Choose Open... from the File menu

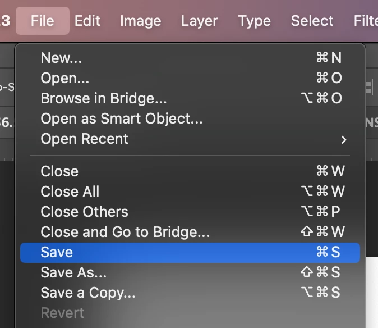click(64, 78)
